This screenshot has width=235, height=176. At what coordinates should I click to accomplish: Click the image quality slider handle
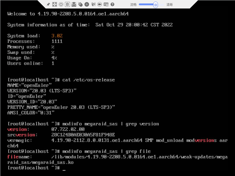[x=155, y=5]
